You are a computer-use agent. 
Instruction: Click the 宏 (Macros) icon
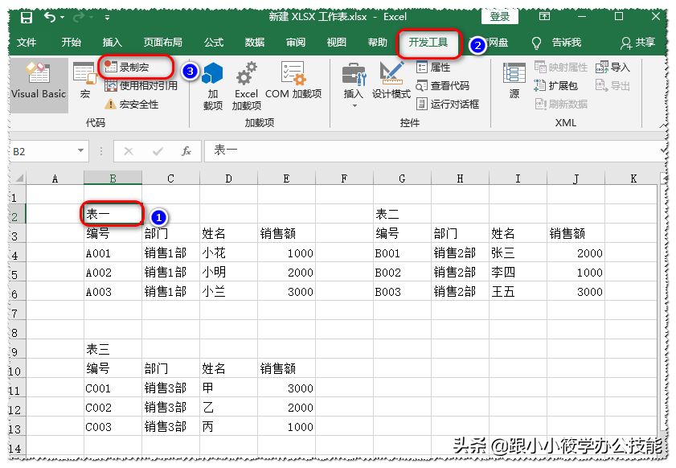point(84,83)
